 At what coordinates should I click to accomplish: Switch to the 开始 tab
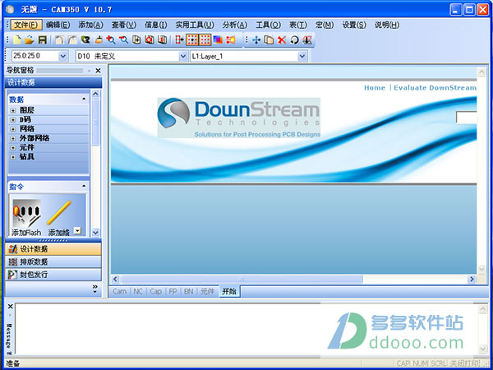point(229,292)
